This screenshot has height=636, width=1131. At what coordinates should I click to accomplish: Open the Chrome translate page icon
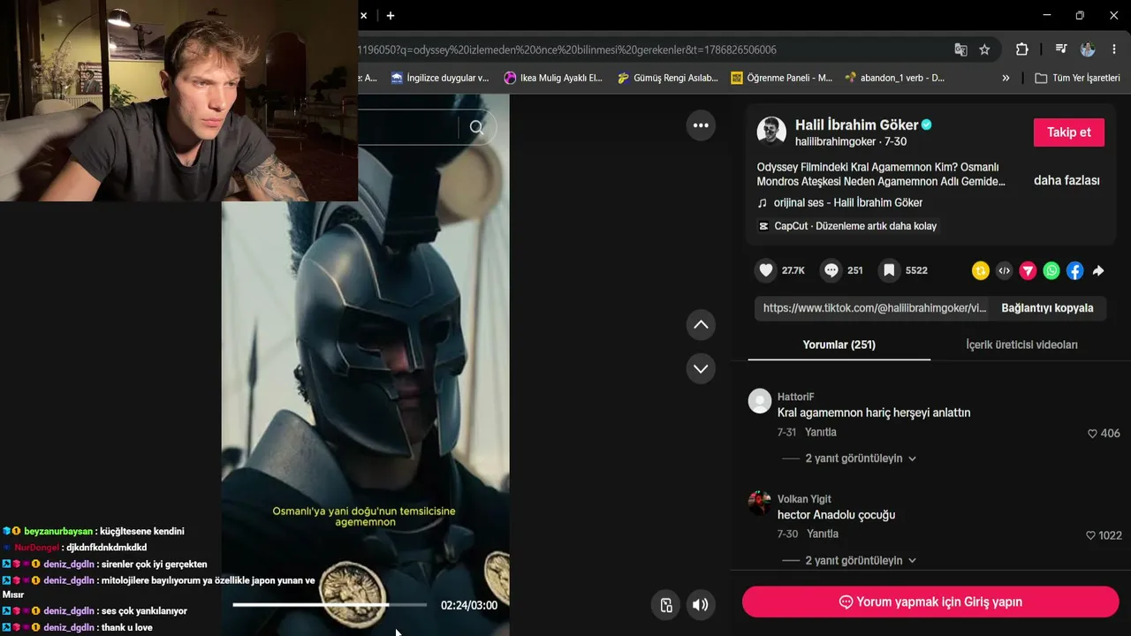960,49
